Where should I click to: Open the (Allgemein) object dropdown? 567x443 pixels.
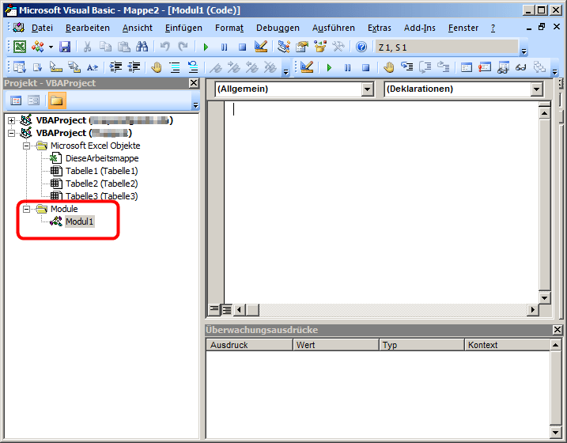pos(368,89)
